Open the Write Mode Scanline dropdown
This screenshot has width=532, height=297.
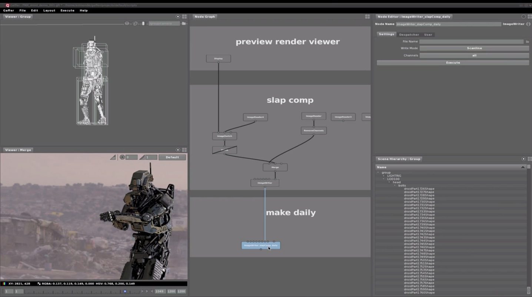pyautogui.click(x=474, y=48)
